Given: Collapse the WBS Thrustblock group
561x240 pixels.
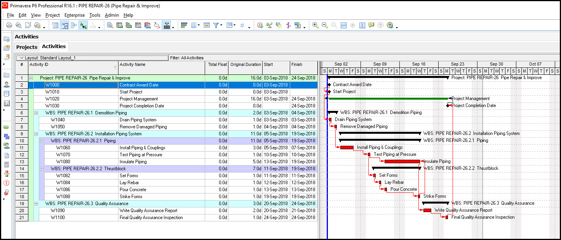Looking at the screenshot, I should [x=42, y=169].
